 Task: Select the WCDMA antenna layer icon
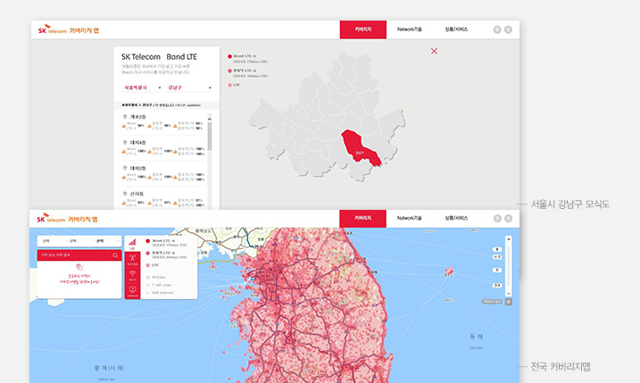point(132,259)
